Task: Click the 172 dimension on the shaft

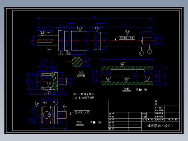Action: [126, 26]
